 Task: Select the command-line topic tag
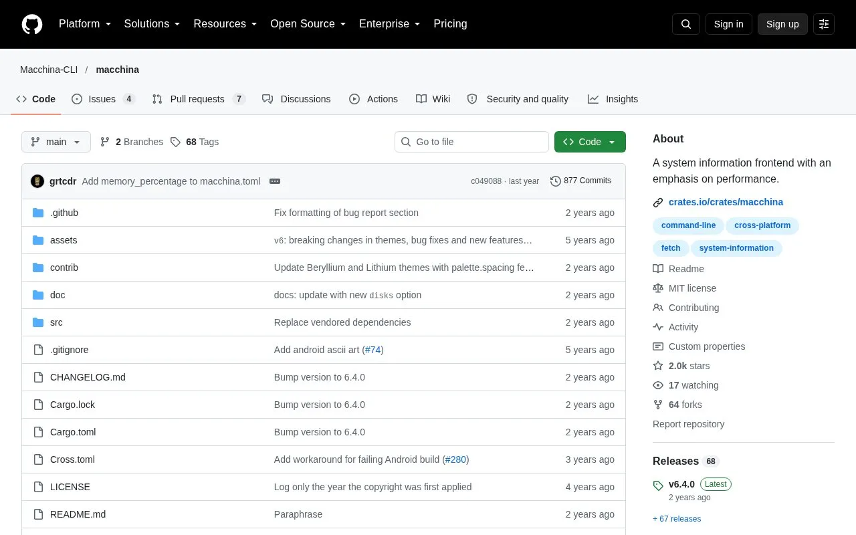click(x=688, y=225)
